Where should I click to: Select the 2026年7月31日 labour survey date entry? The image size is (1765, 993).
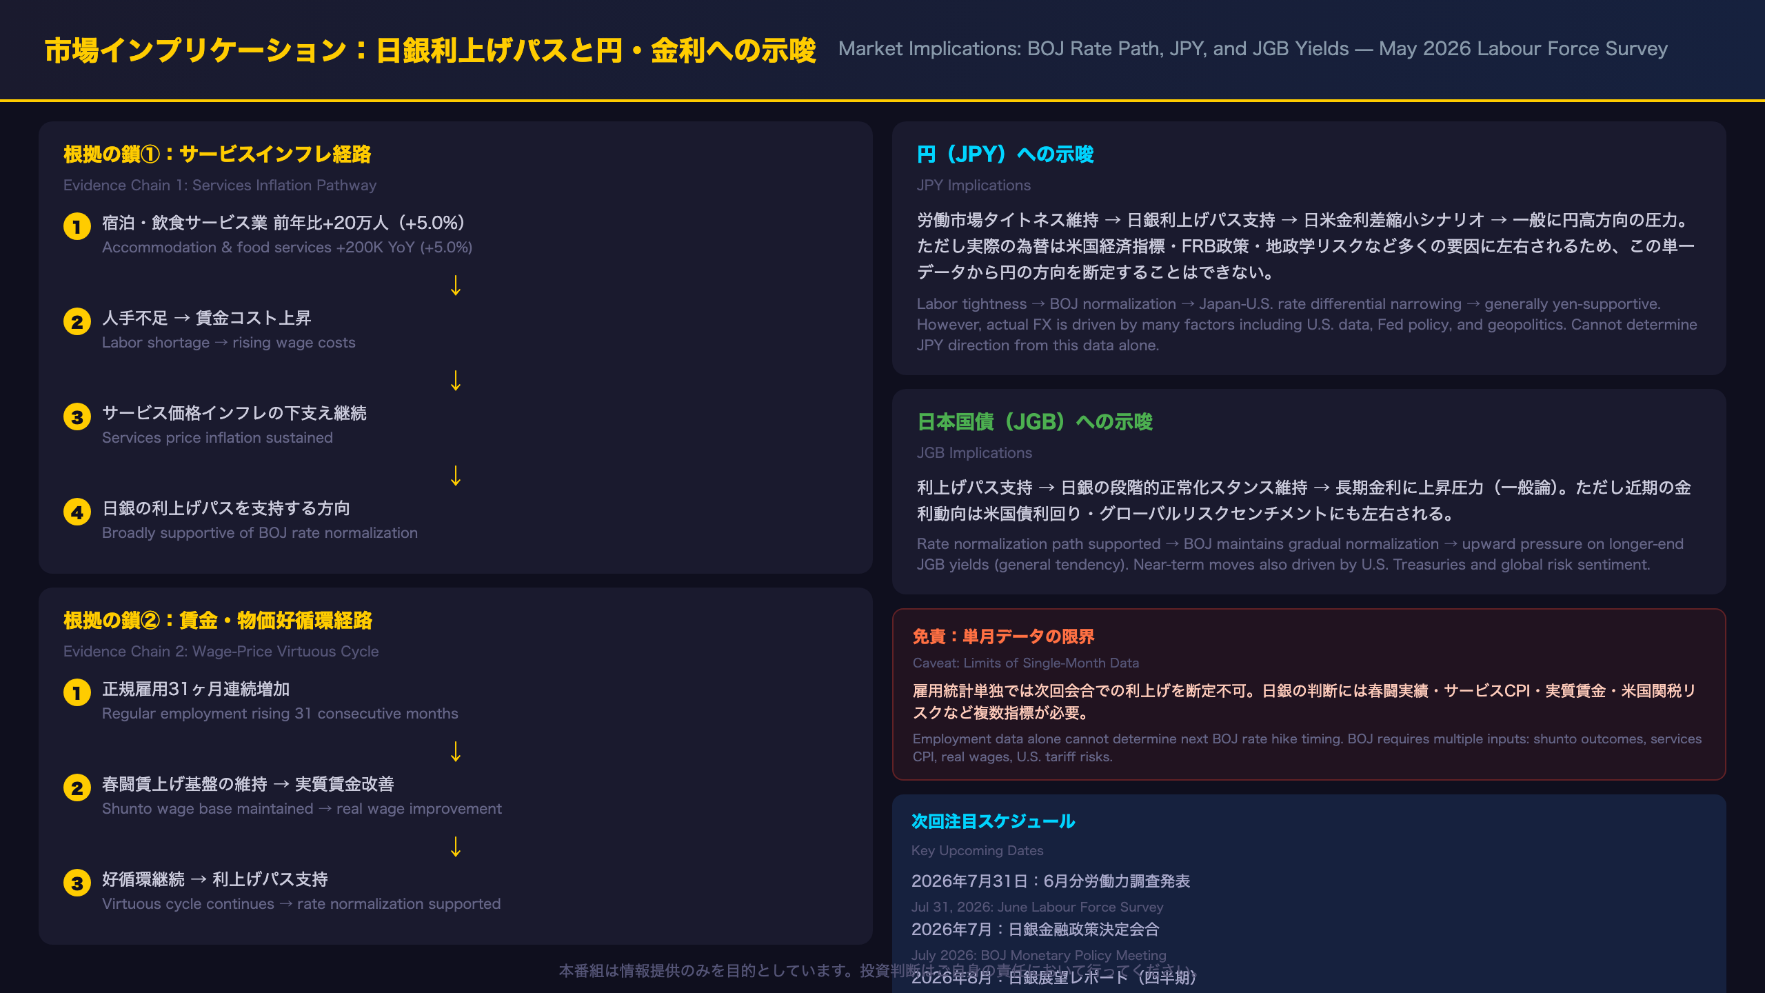click(x=1051, y=881)
